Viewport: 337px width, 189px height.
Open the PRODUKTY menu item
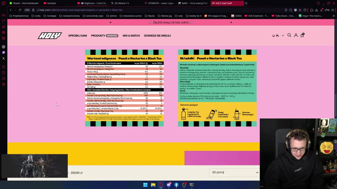coord(98,36)
